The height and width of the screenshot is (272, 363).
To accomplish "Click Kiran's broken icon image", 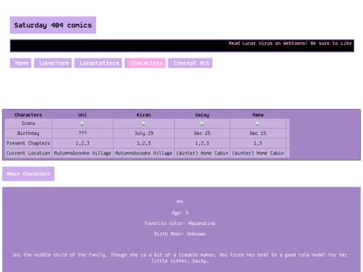I will coord(144,124).
